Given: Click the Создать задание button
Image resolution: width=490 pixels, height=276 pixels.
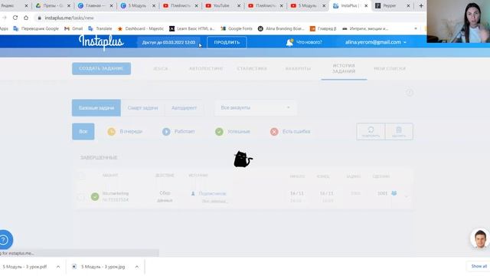Looking at the screenshot, I should [101, 68].
